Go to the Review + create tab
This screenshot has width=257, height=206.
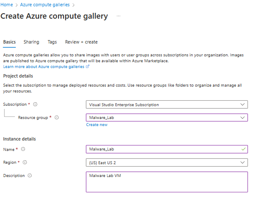click(81, 42)
